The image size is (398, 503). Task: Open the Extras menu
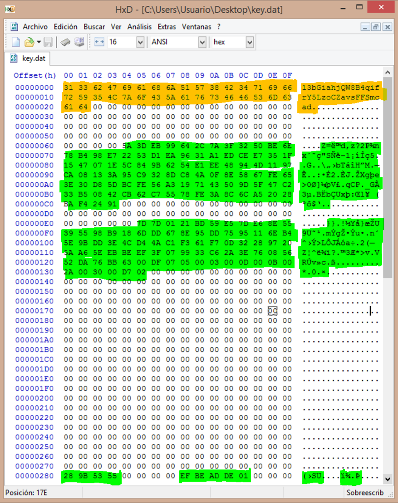(x=167, y=27)
